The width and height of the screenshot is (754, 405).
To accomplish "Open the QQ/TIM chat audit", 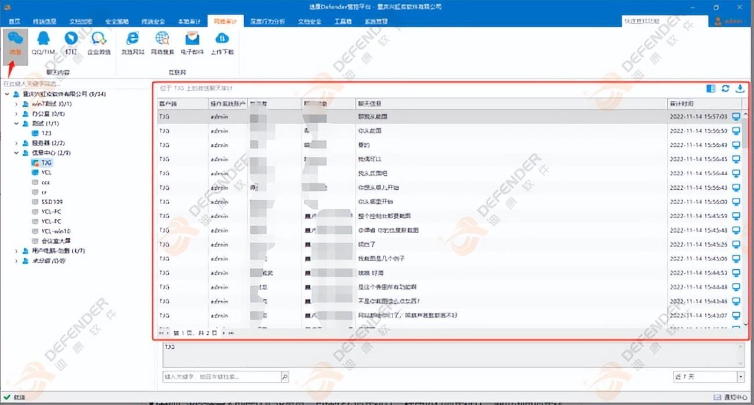I will tap(43, 44).
